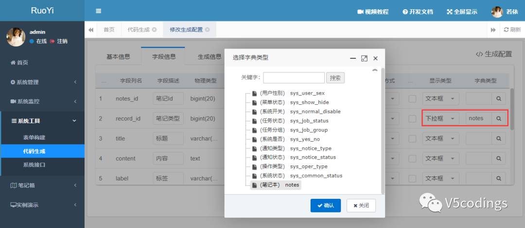The width and height of the screenshot is (525, 228).
Task: Close the 修改生成配置 page tab
Action: click(x=208, y=30)
